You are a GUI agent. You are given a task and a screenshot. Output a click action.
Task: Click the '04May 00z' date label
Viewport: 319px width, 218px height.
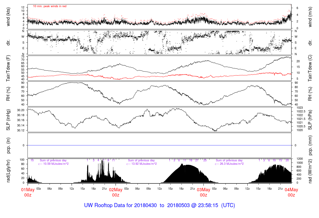(291, 192)
